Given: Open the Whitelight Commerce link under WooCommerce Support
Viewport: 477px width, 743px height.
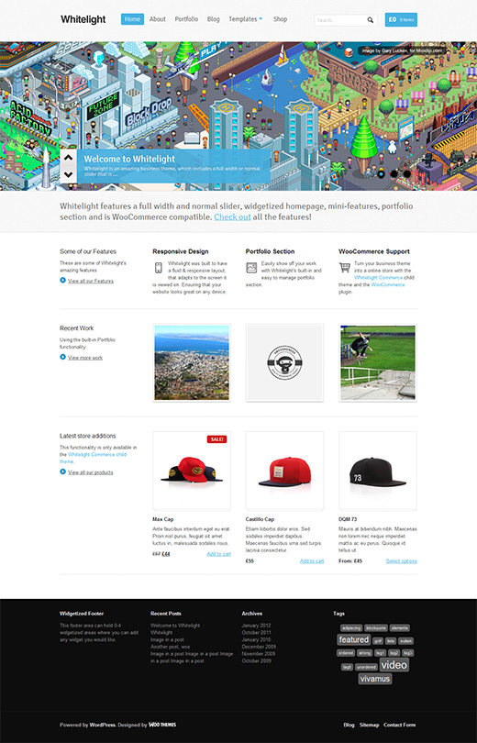Looking at the screenshot, I should coord(379,278).
